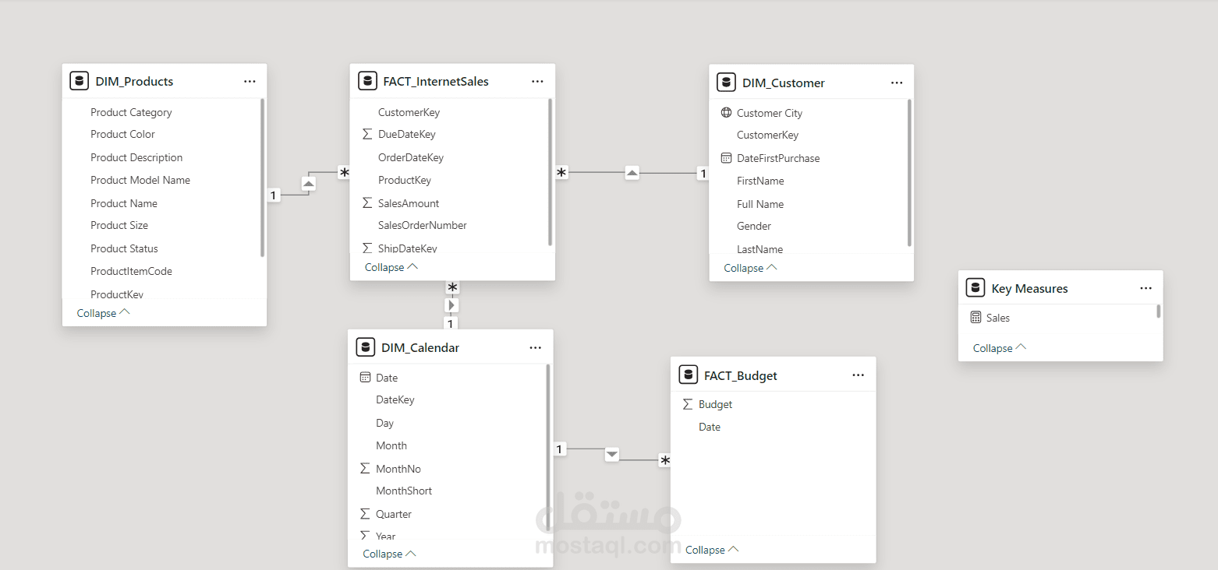Collapse the DIM_Calendar table card

pos(389,554)
